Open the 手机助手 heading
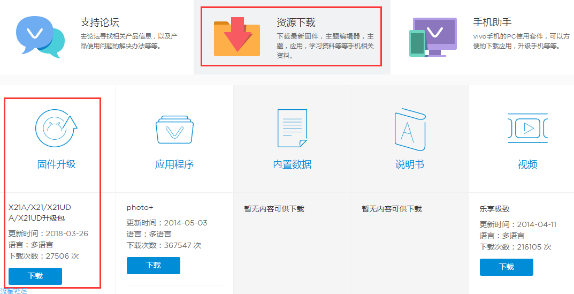This screenshot has width=574, height=294. pyautogui.click(x=492, y=22)
